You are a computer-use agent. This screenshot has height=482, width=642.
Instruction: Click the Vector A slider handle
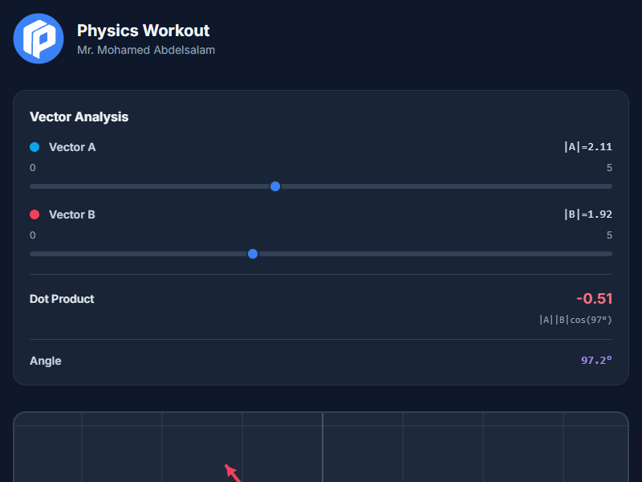tap(275, 186)
